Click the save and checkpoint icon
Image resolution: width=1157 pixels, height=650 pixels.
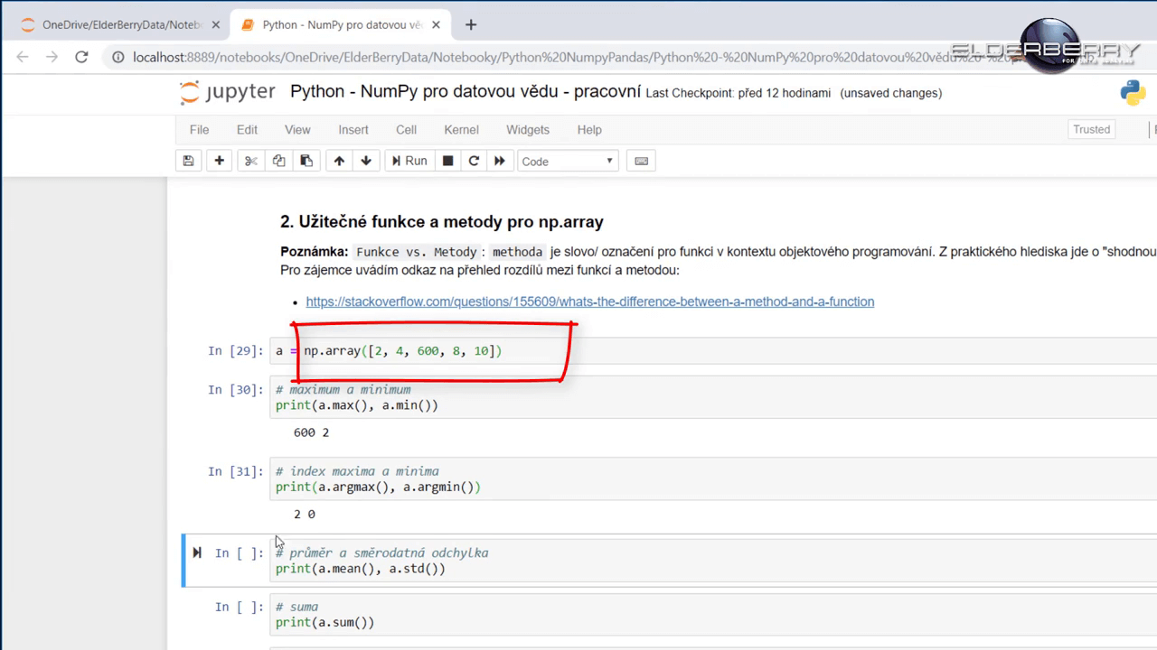(x=188, y=161)
